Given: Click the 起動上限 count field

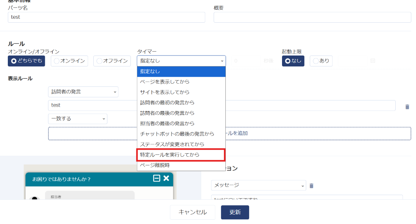Looking at the screenshot, I should (x=353, y=61).
